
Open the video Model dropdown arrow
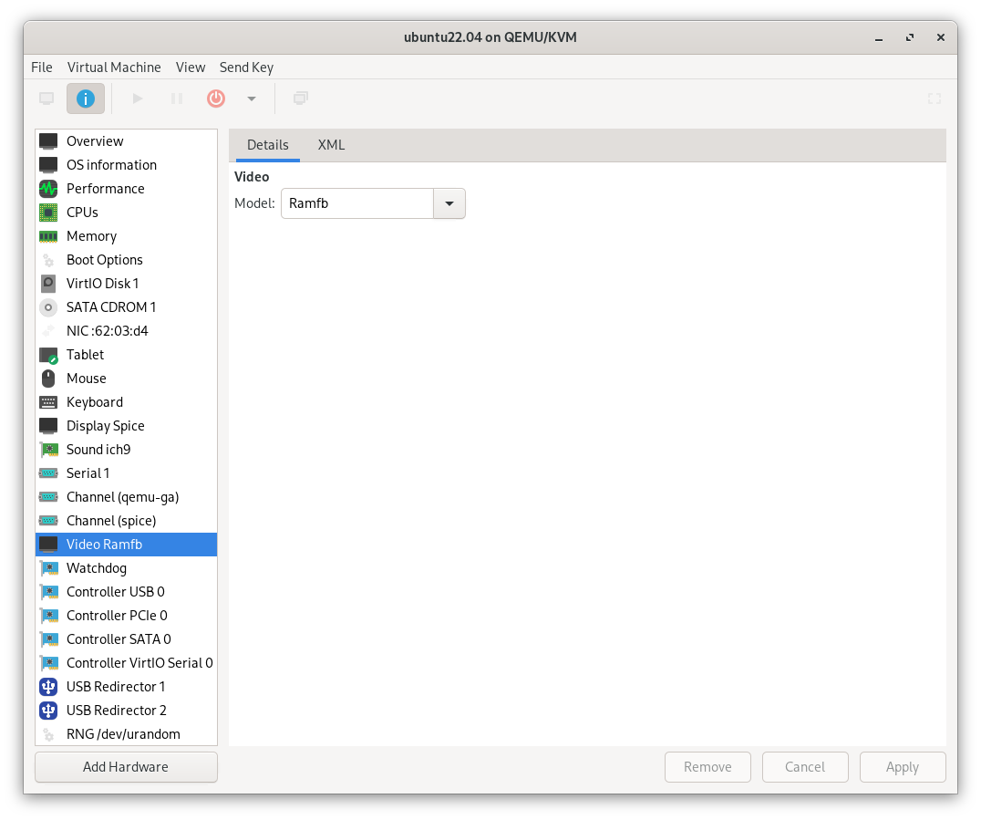(449, 203)
